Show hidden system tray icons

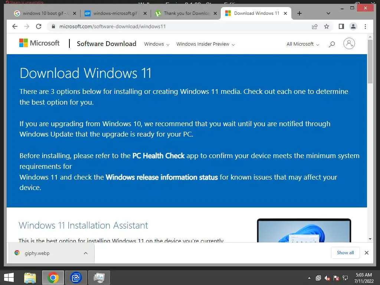(x=309, y=278)
